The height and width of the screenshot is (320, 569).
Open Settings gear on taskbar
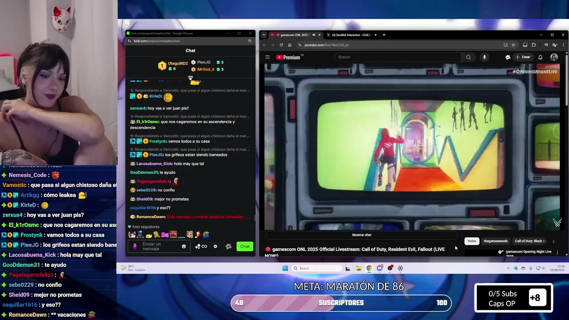tap(401, 268)
